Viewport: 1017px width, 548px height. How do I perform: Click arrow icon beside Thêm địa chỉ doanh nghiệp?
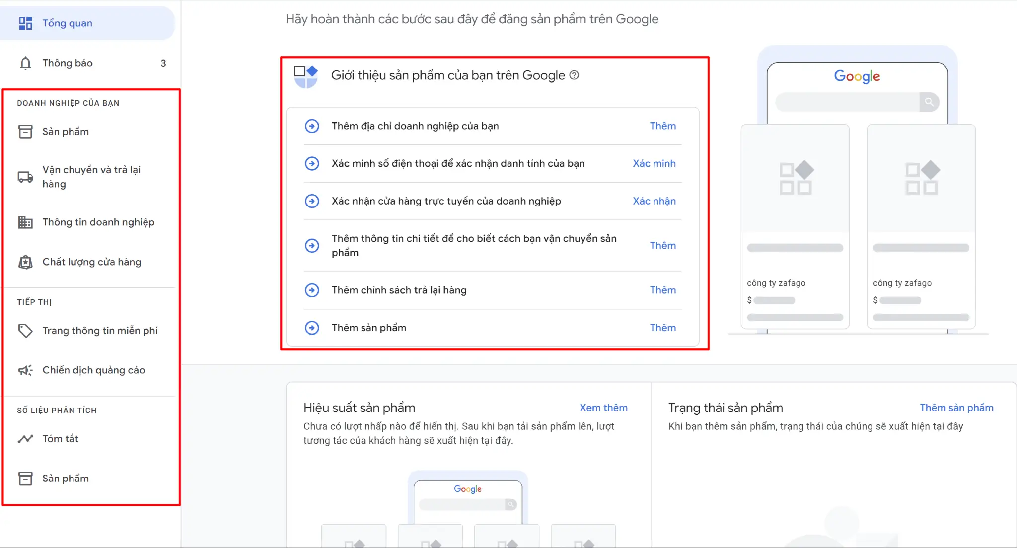click(x=312, y=126)
